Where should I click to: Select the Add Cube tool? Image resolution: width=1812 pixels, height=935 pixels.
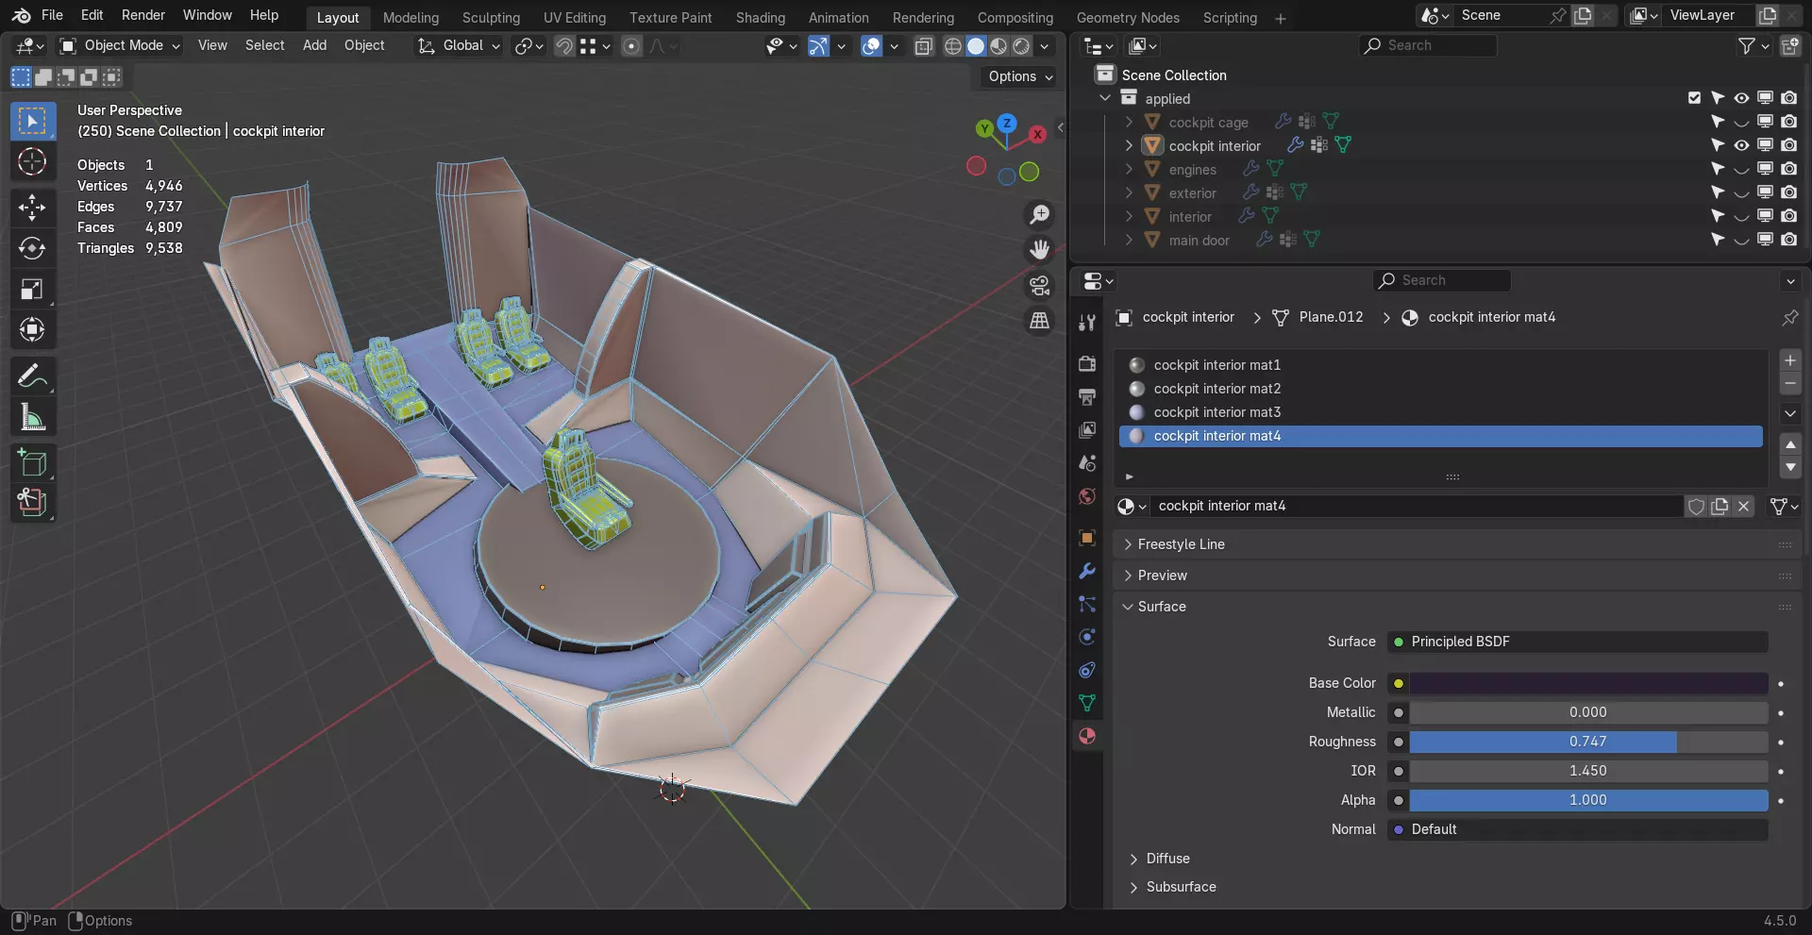pos(32,463)
